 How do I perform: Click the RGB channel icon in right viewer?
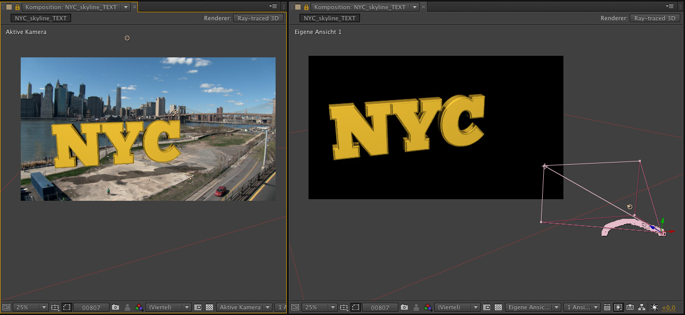point(427,307)
